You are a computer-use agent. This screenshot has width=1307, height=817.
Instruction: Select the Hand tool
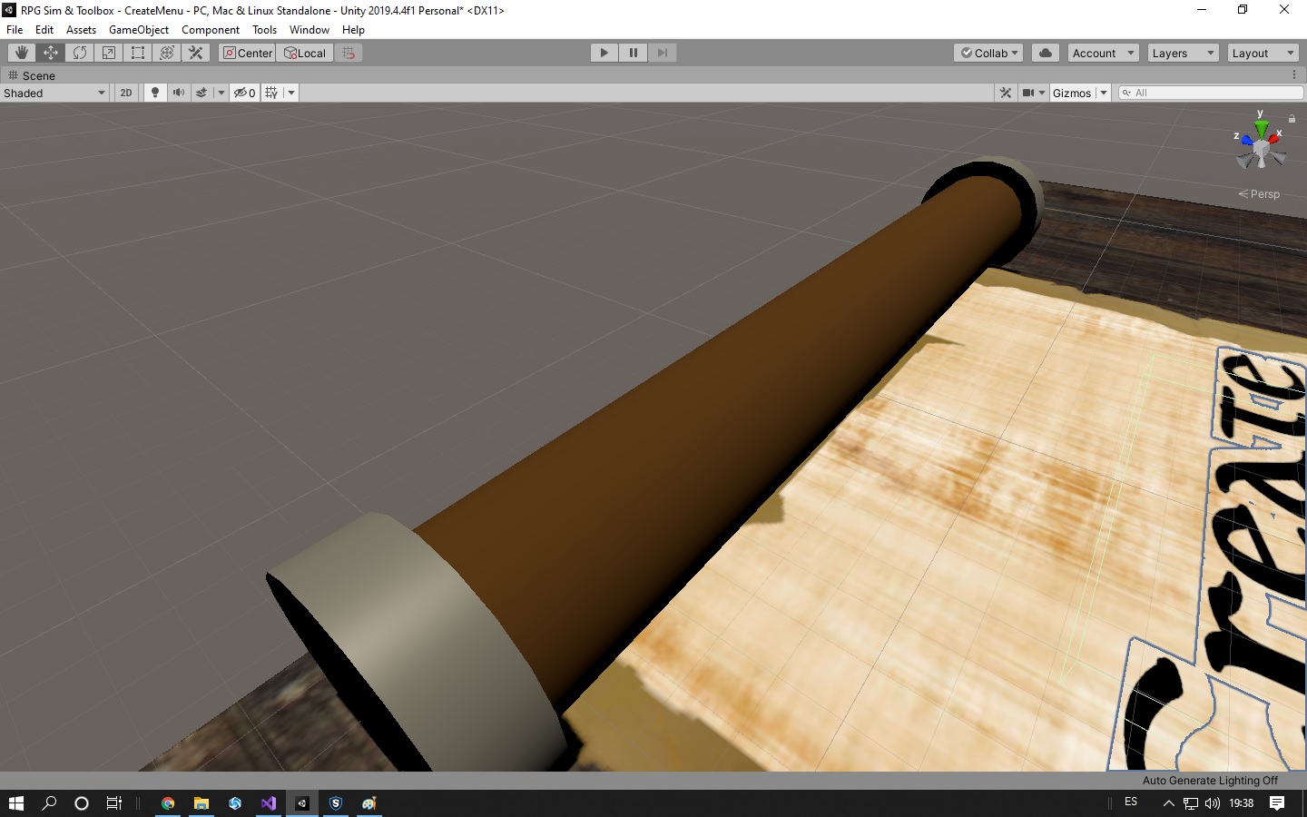(x=22, y=53)
